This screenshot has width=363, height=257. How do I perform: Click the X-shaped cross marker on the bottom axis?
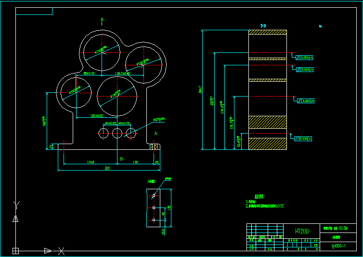point(62,250)
